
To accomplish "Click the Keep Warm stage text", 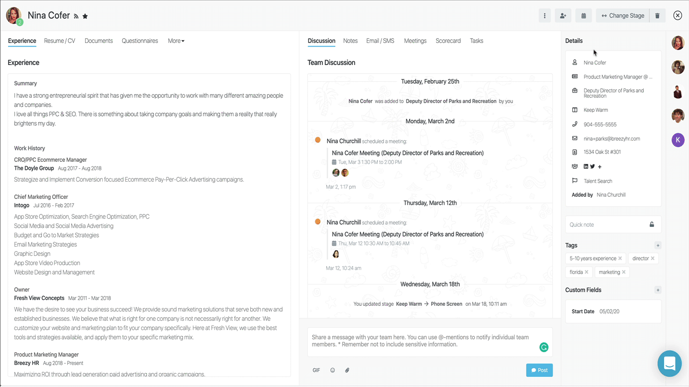I will 596,110.
